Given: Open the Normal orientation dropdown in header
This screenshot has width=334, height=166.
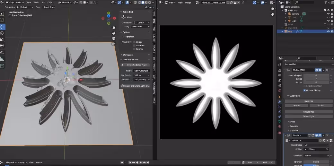Looking at the screenshot, I should pyautogui.click(x=66, y=3).
